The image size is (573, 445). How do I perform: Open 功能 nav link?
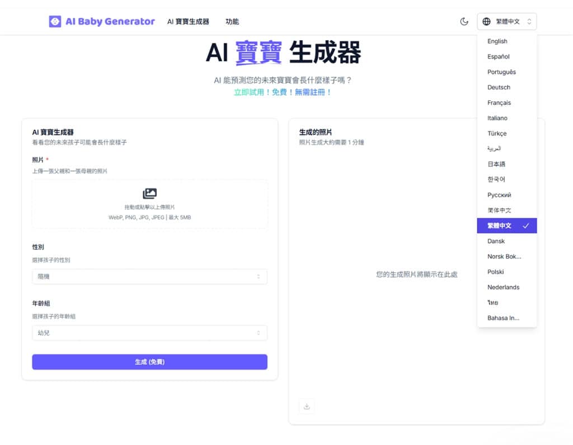[x=232, y=22]
